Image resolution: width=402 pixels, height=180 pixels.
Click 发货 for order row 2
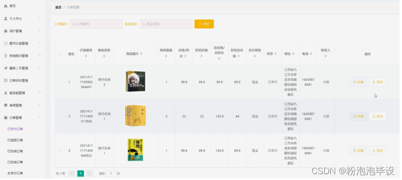coord(377,117)
